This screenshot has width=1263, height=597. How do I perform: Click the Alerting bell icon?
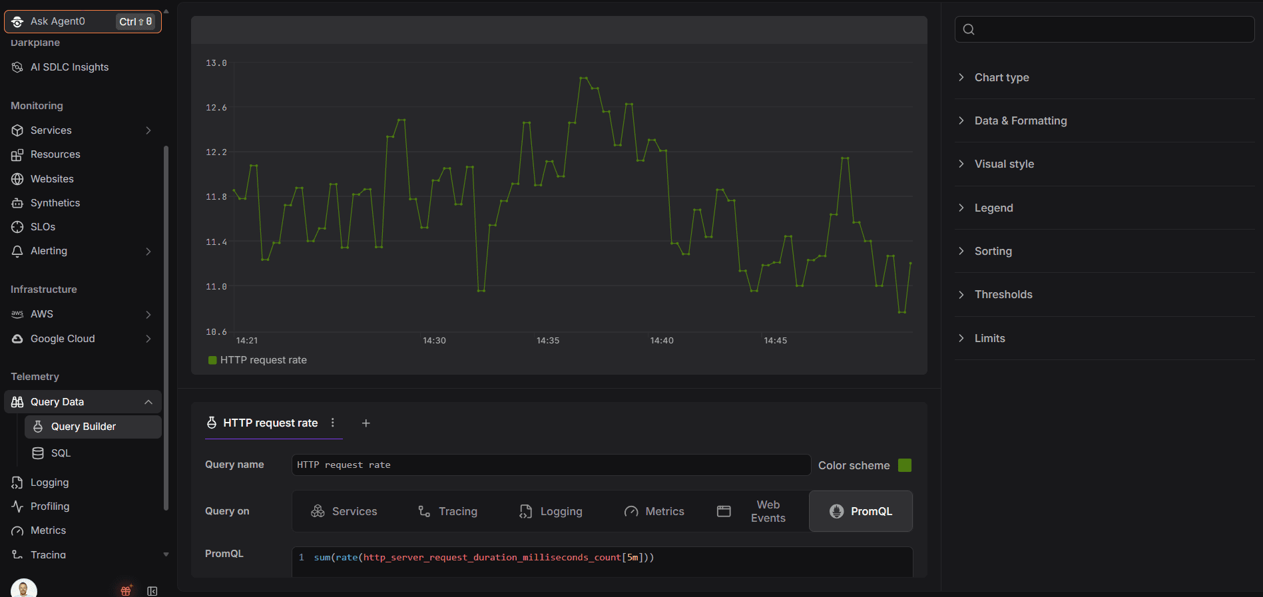[x=17, y=251]
